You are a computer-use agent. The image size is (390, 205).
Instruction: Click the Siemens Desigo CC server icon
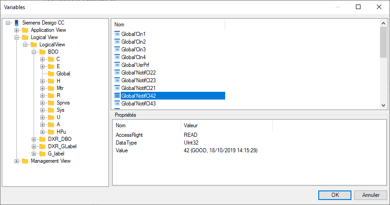coord(16,23)
